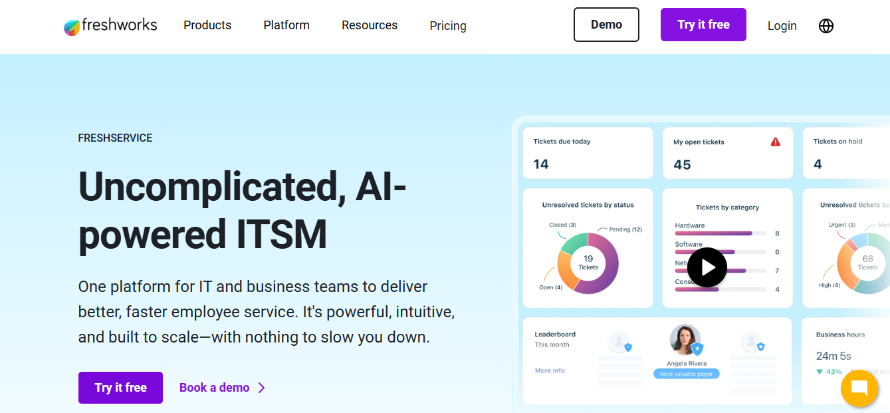Click Angela Rivera's profile photo
The image size is (890, 413).
click(x=685, y=340)
